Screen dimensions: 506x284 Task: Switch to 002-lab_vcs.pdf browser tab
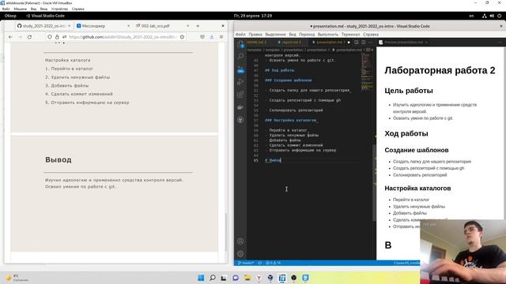pyautogui.click(x=162, y=26)
